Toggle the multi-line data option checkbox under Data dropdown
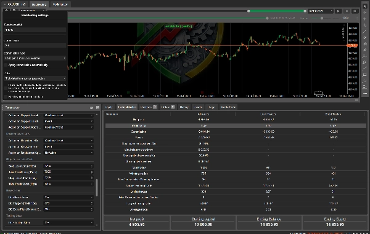Viewport: 370px width, 234px height. point(6,88)
